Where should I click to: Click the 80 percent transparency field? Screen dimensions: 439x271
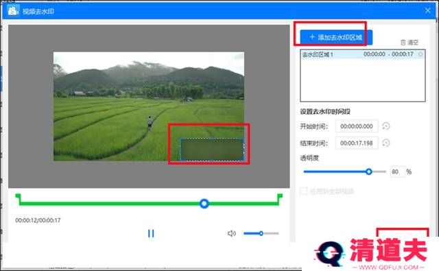397,172
